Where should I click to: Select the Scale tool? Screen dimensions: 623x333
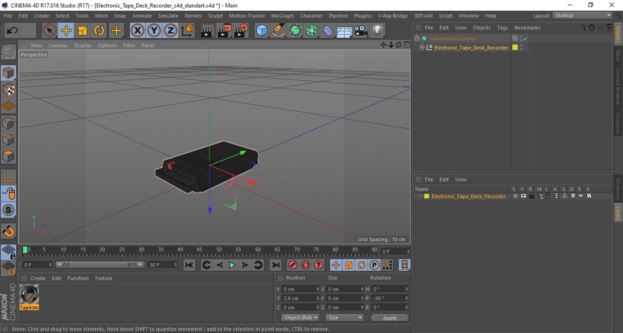(x=82, y=31)
